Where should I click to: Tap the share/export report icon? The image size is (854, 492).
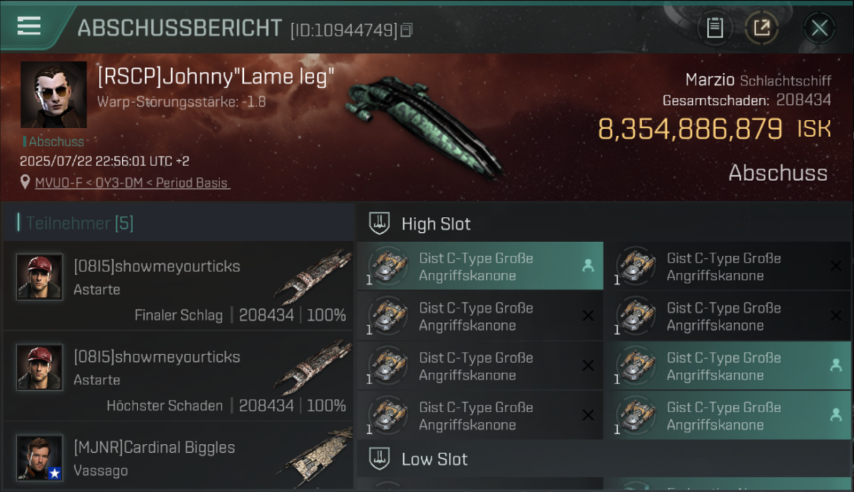762,28
